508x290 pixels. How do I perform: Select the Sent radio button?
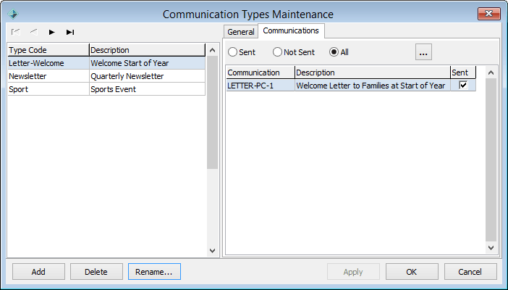click(233, 52)
